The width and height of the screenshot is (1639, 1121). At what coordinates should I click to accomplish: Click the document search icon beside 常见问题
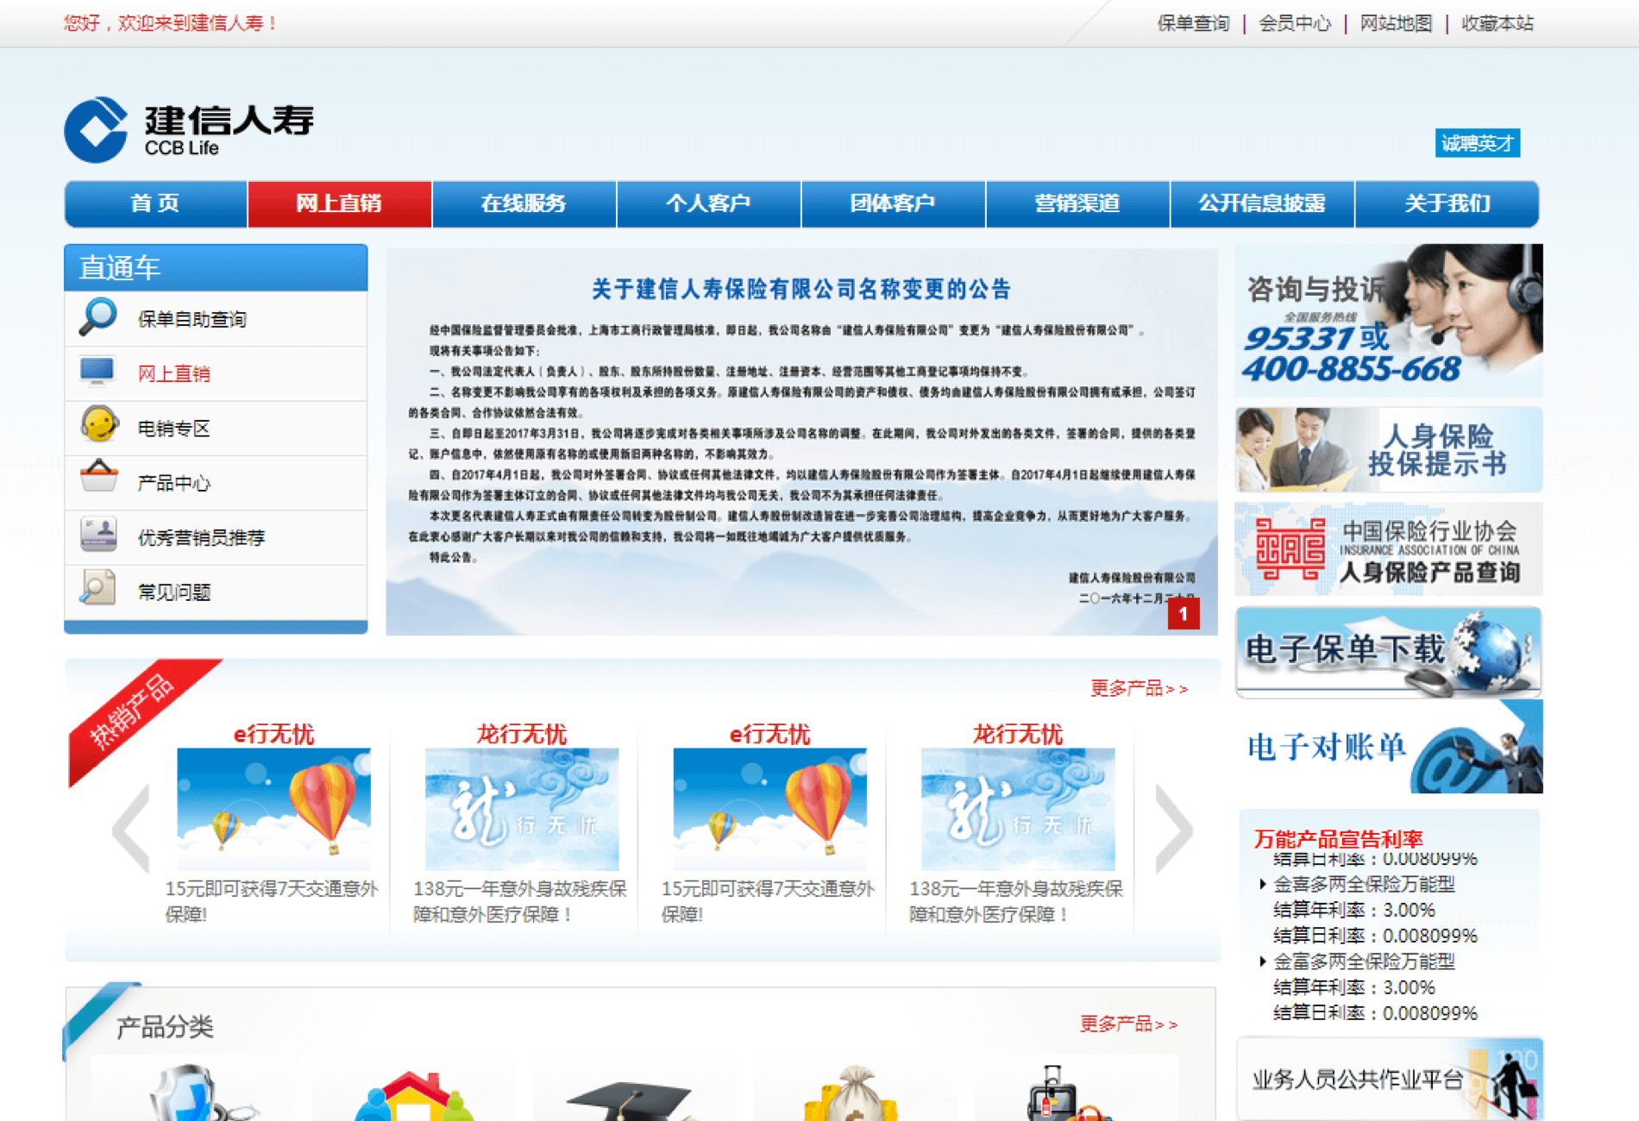97,587
